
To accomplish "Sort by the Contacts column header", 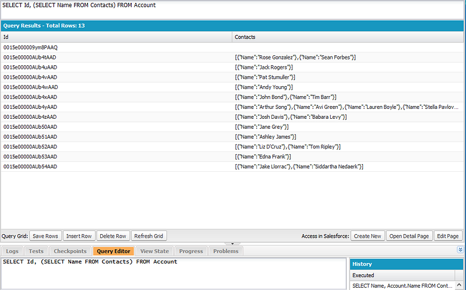I will [x=348, y=37].
